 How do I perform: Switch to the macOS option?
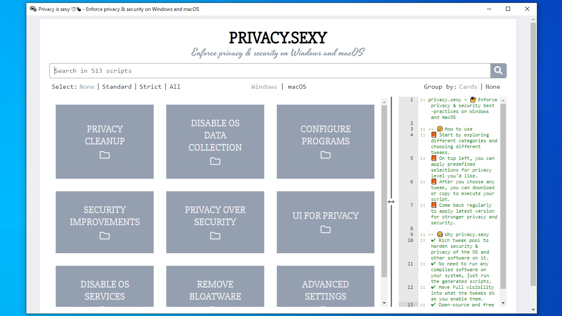pyautogui.click(x=297, y=87)
